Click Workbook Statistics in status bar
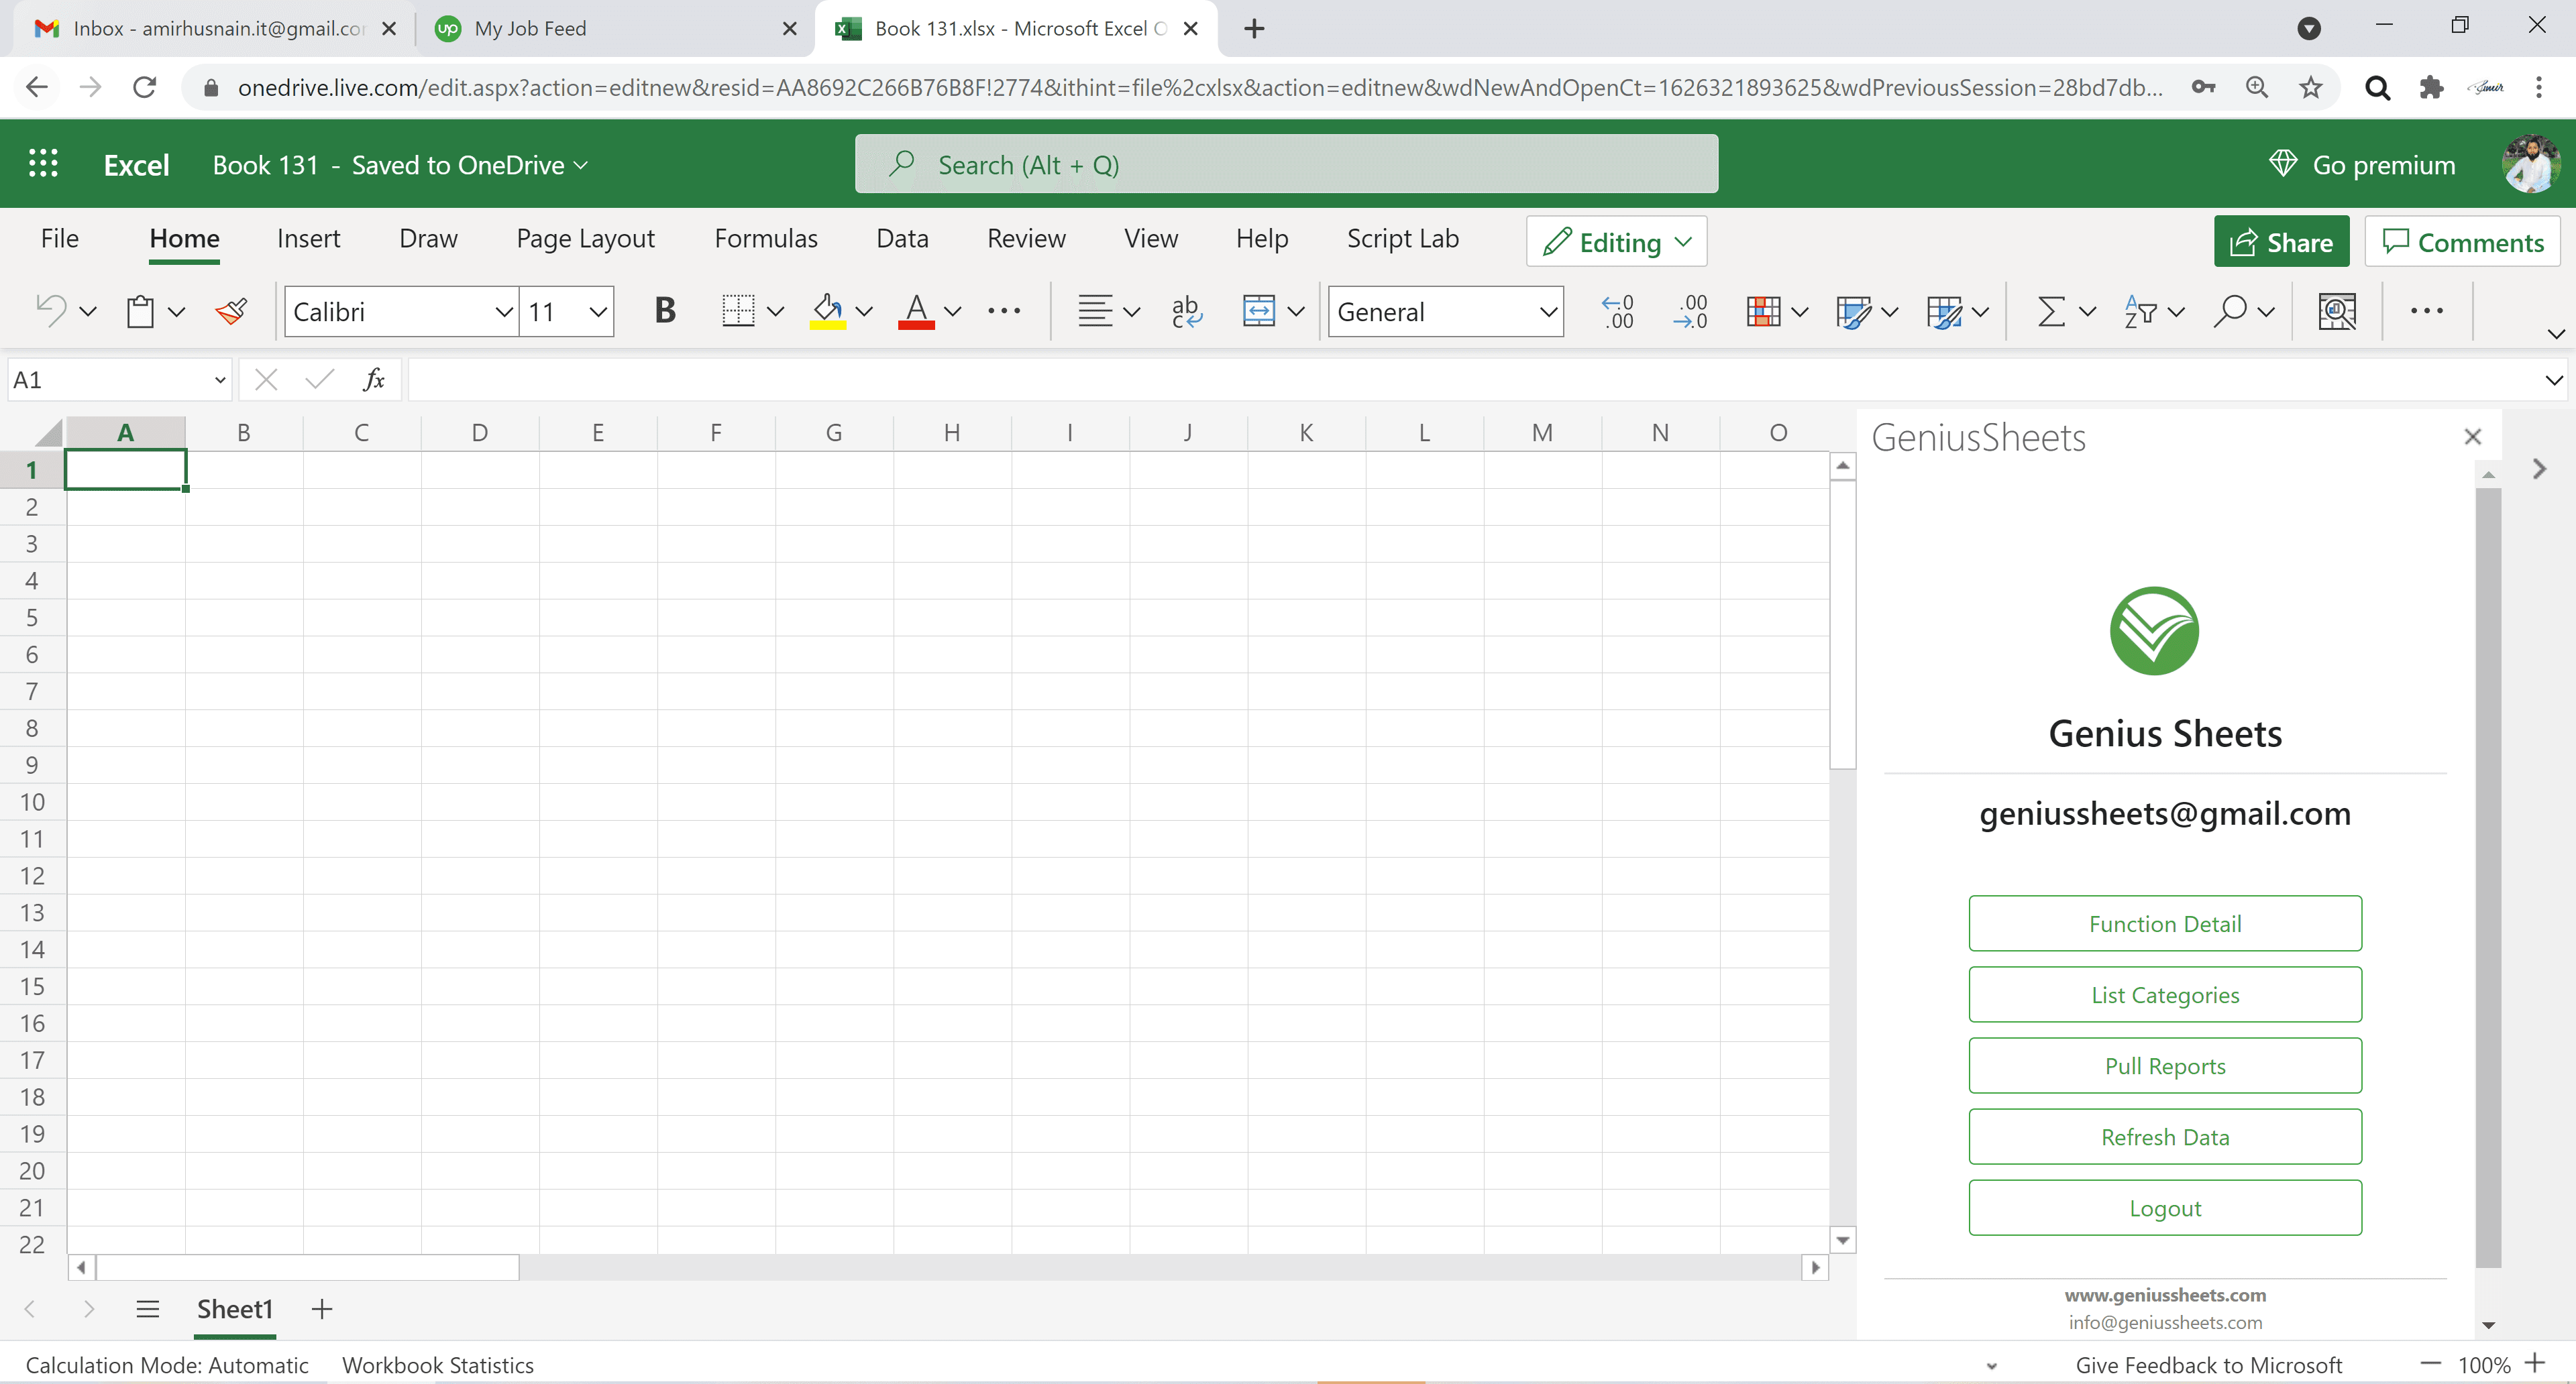The width and height of the screenshot is (2576, 1384). click(438, 1365)
